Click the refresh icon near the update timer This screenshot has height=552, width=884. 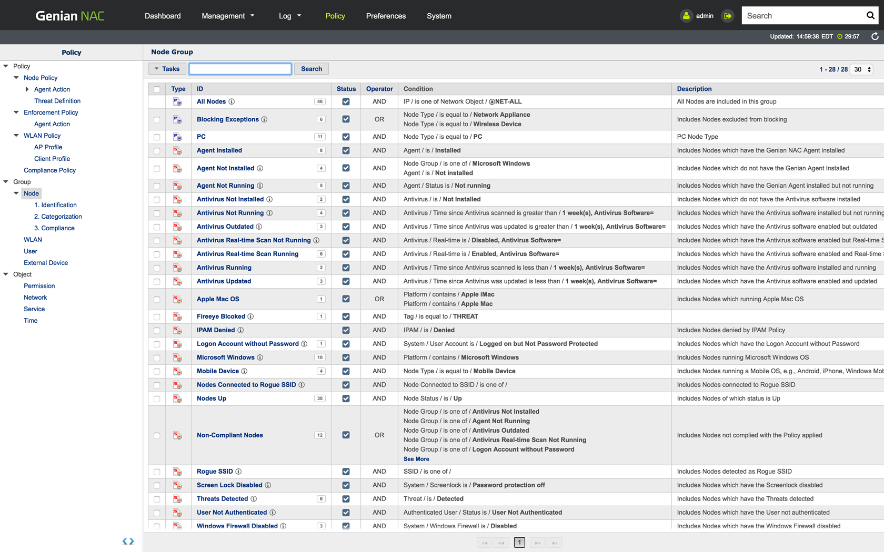tap(875, 36)
